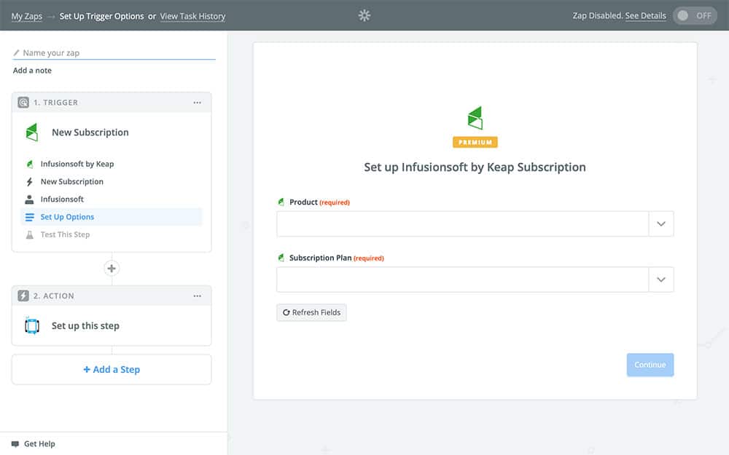The width and height of the screenshot is (729, 455).
Task: Expand the Subscription Plan dropdown
Action: click(661, 280)
